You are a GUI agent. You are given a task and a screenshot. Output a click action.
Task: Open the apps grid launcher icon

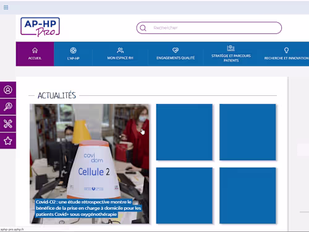coord(6,7)
